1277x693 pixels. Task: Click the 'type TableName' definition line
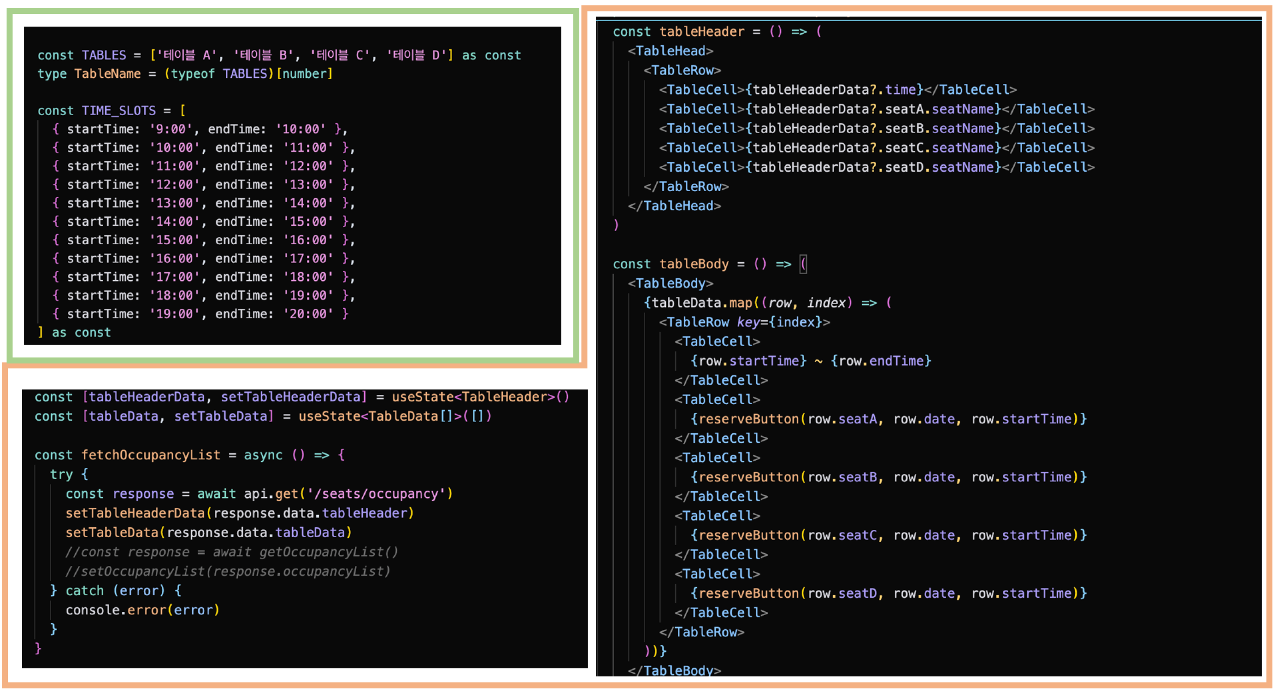(185, 73)
